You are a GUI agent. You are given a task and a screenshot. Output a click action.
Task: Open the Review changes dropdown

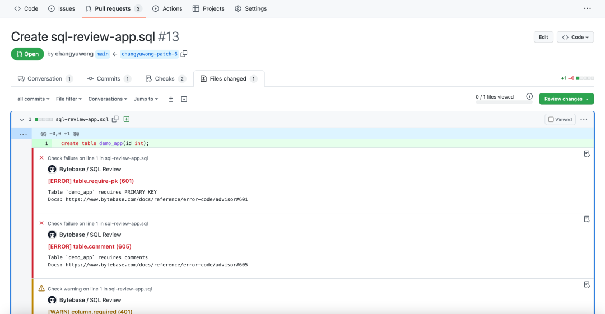(566, 99)
